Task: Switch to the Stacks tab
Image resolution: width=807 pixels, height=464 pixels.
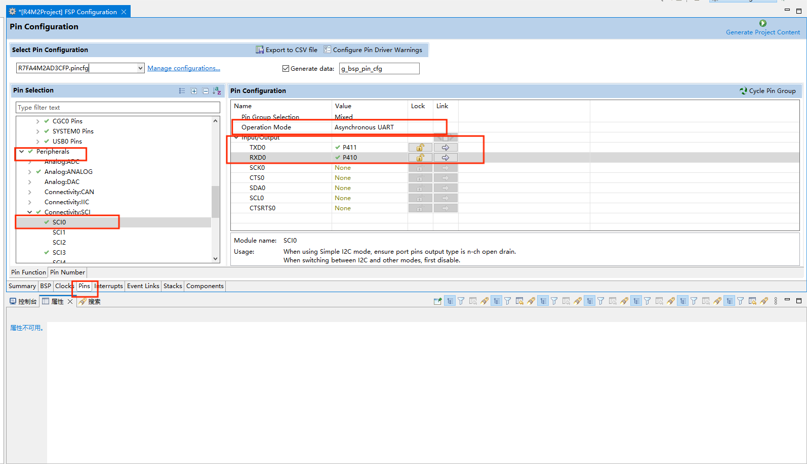Action: [x=173, y=286]
